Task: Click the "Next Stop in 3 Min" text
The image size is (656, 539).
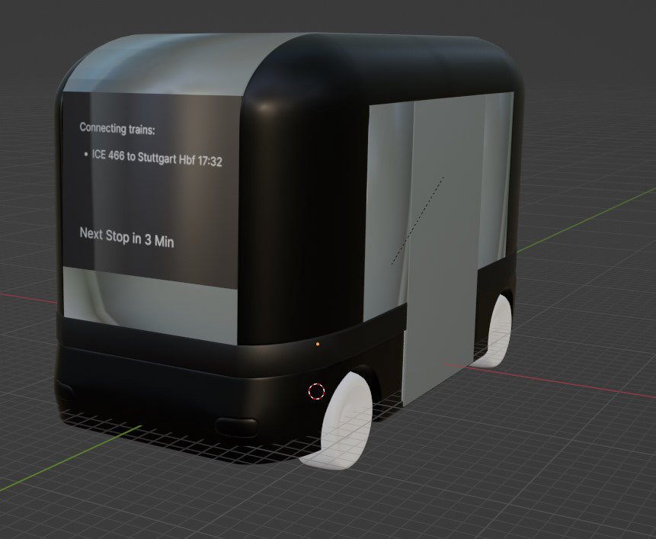Action: (126, 237)
